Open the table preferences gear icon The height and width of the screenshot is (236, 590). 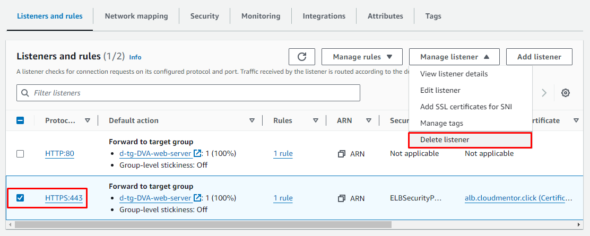tap(566, 93)
